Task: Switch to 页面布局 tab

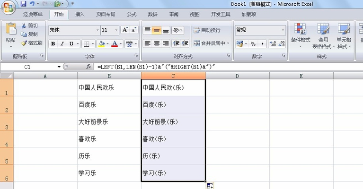Action: coord(106,14)
